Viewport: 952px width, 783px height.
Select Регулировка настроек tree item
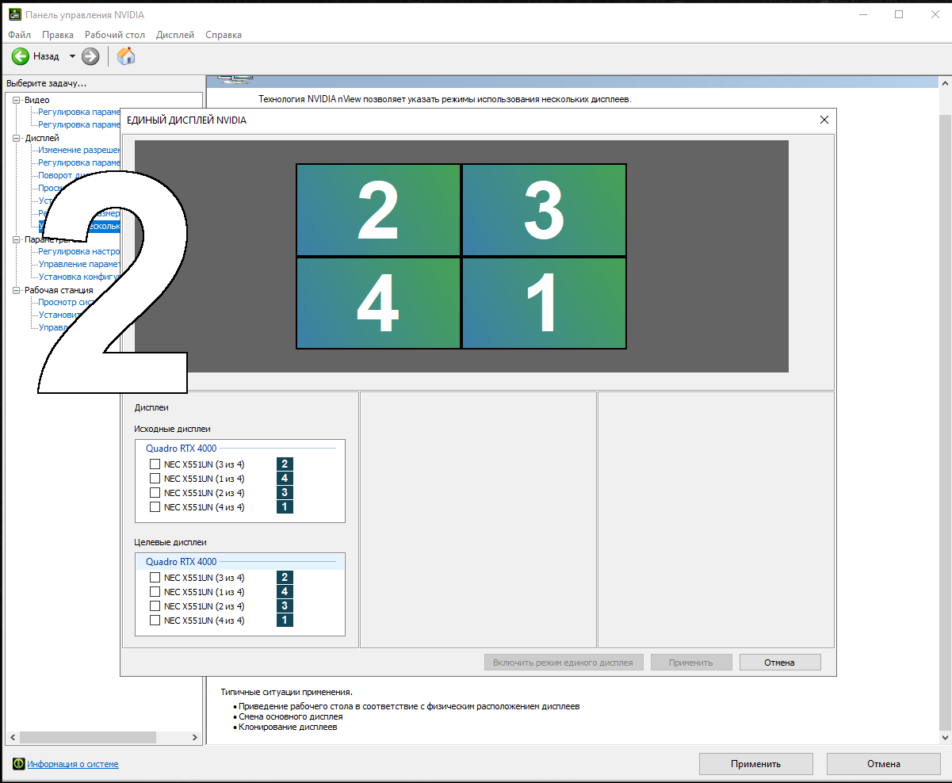click(x=79, y=251)
